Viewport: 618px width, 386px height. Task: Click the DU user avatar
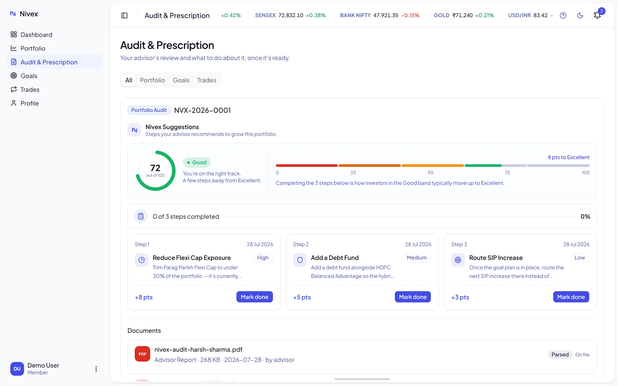[17, 369]
